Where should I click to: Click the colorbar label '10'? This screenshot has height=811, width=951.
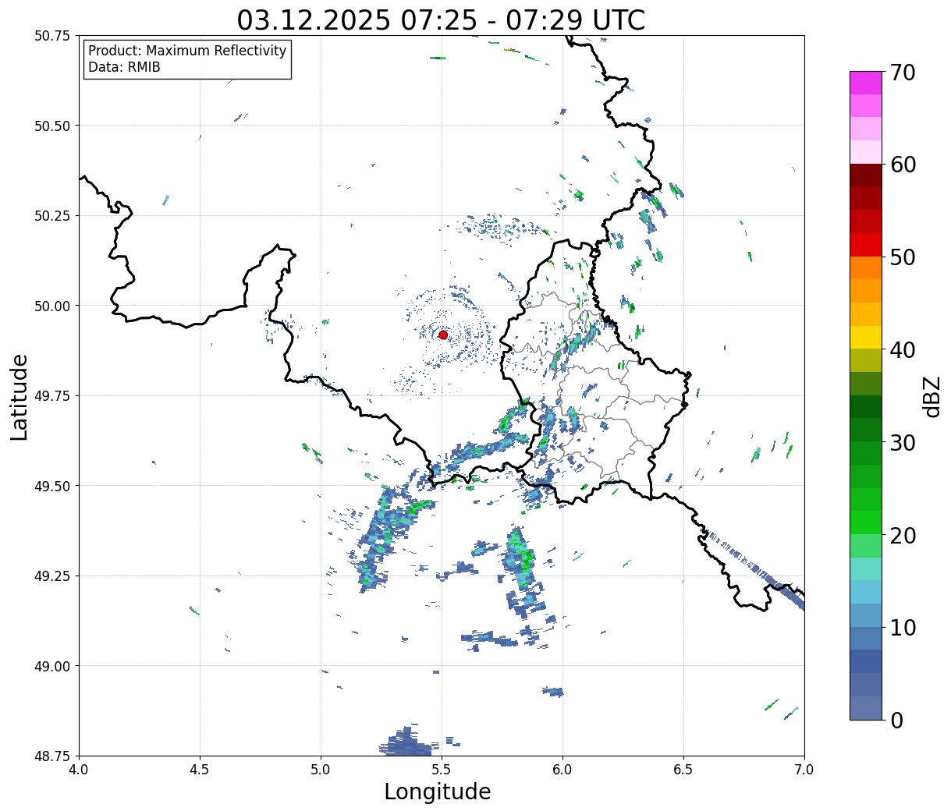tap(902, 628)
